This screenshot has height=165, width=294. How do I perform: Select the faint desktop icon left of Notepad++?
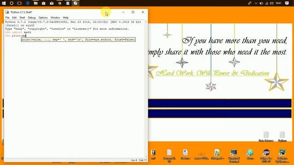pyautogui.click(x=201, y=155)
